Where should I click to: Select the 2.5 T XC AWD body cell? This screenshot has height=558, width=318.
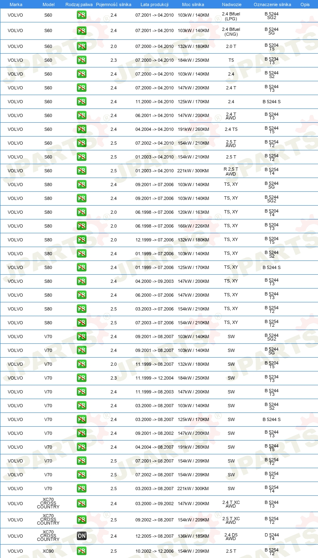click(x=231, y=521)
